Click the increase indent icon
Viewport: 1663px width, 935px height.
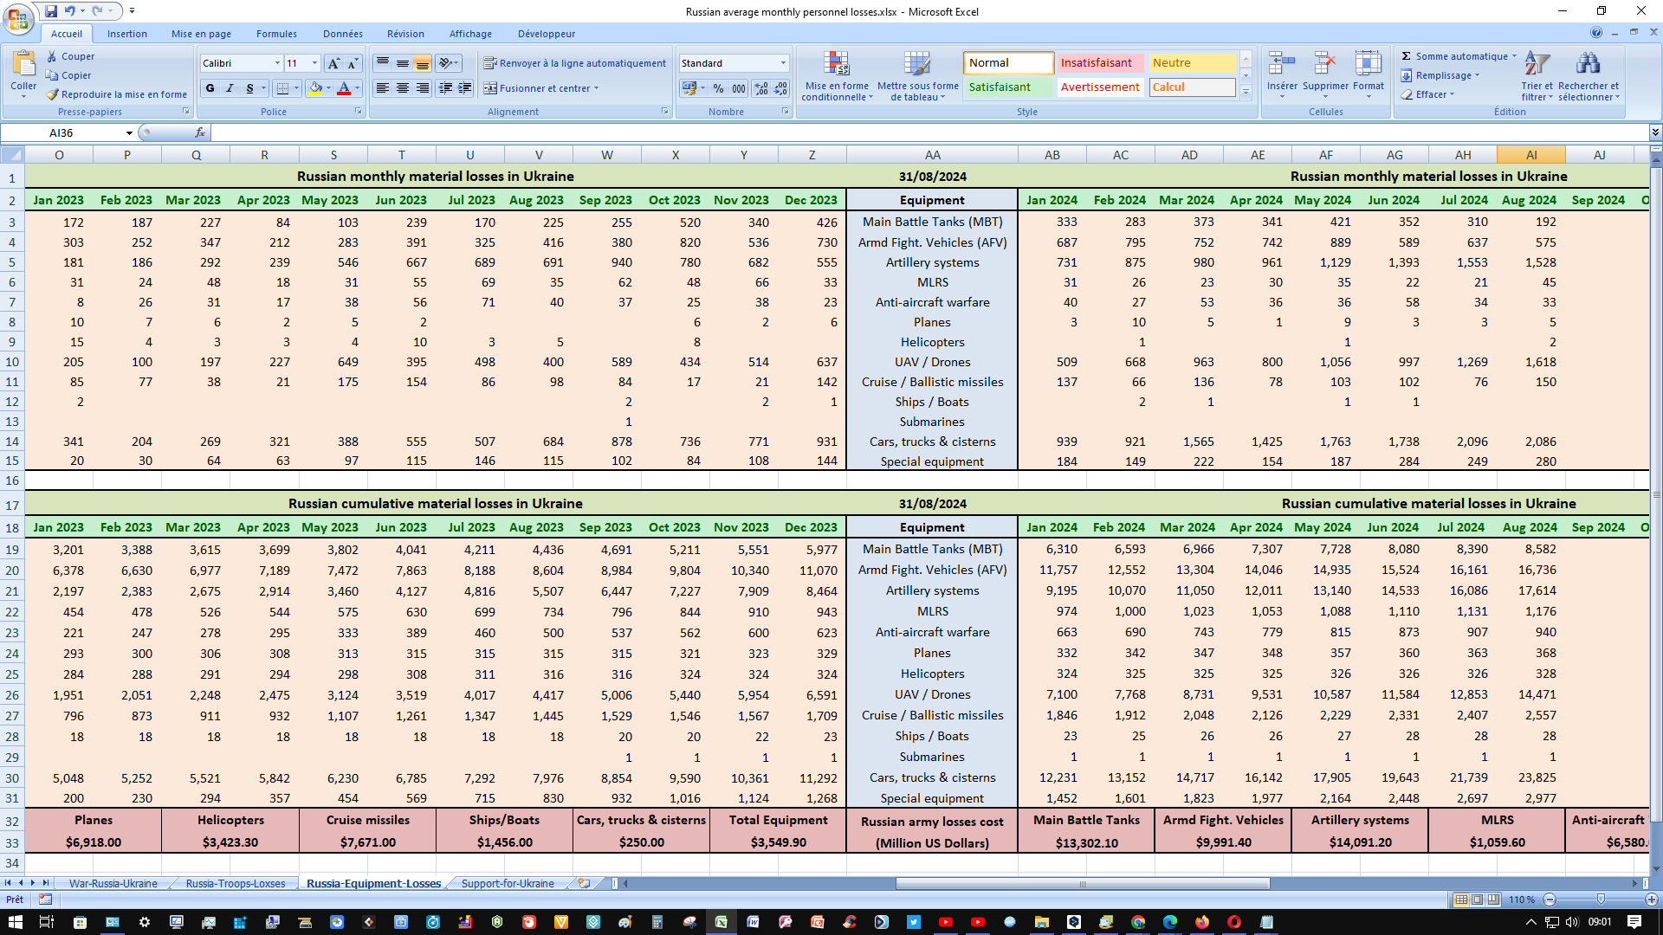coord(465,88)
